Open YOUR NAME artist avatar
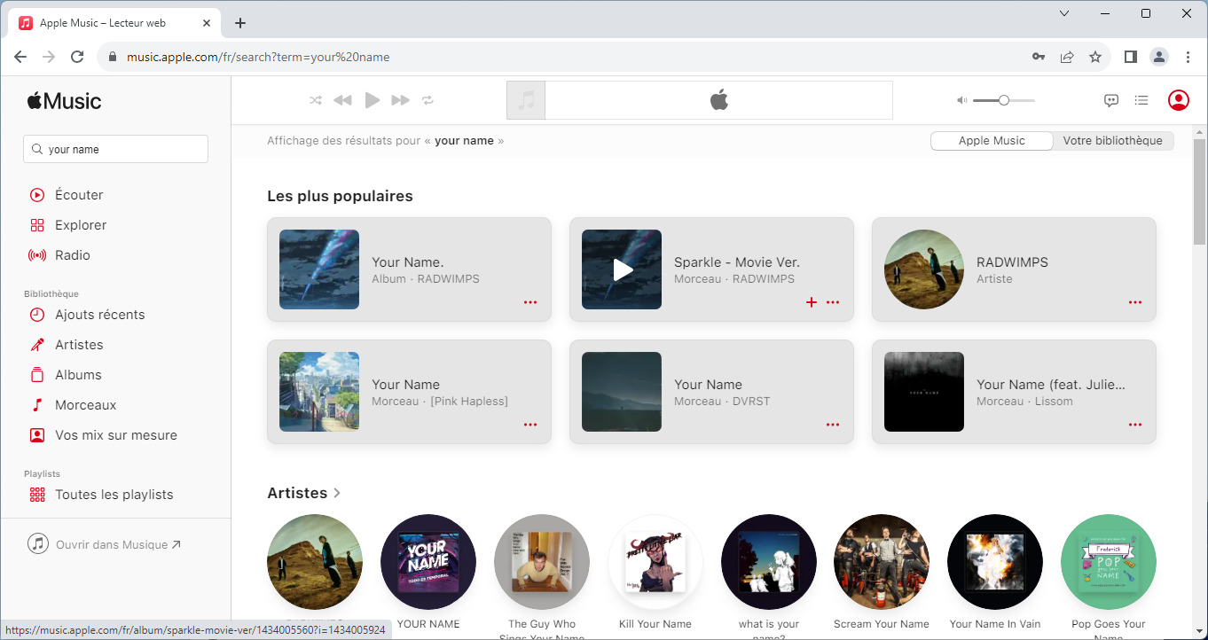Image resolution: width=1208 pixels, height=640 pixels. (428, 562)
